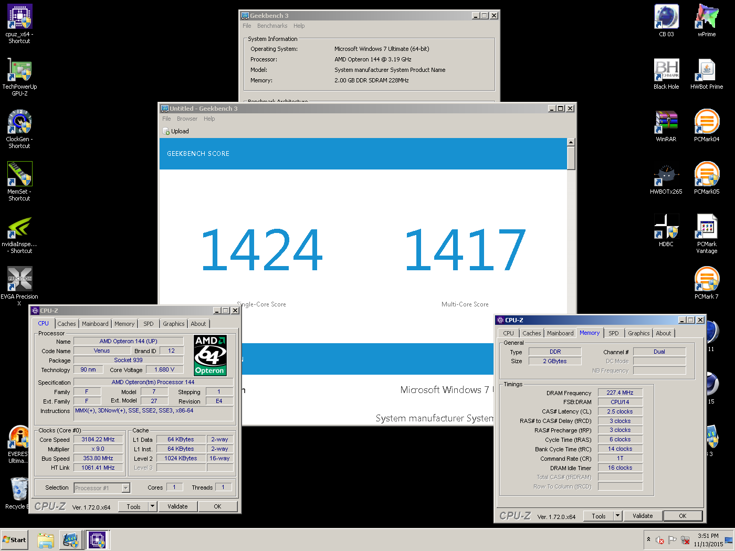Viewport: 735px width, 551px height.
Task: Open Benchmarks menu in back Geekbench window
Action: 272,26
